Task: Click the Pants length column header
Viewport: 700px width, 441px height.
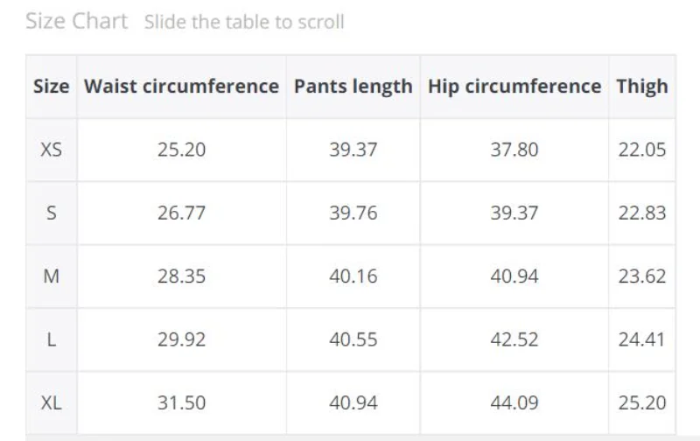Action: [353, 87]
